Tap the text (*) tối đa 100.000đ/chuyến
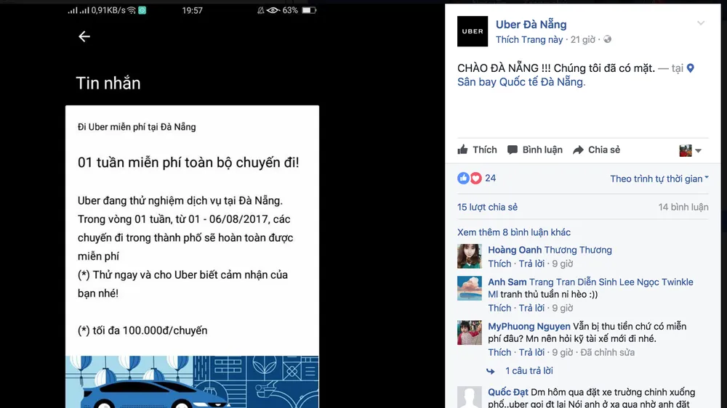Screen dimensions: 727x408 tap(142, 330)
